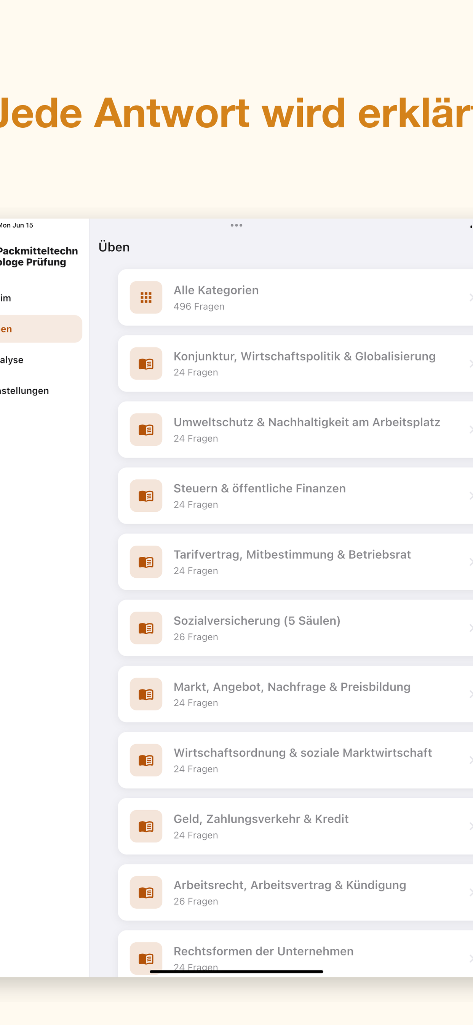The image size is (473, 1025).
Task: Click '26 Fragen' under Arbeitsrecht, Arbeitsvertrag
Action: [196, 901]
